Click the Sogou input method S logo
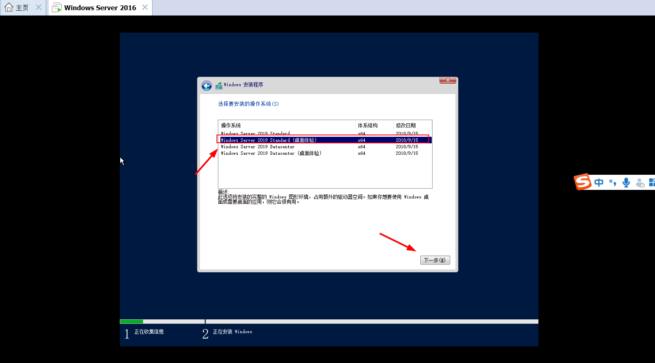This screenshot has width=655, height=363. coord(583,182)
